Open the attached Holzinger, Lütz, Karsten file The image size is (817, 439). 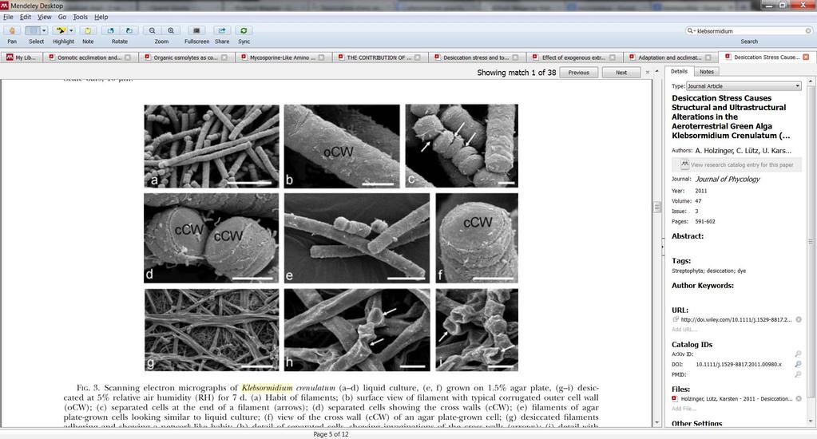coord(736,399)
